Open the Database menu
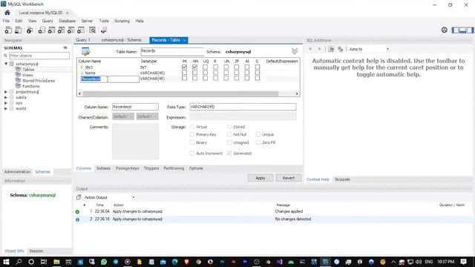Screen dimensions: 475x267 point(67,21)
